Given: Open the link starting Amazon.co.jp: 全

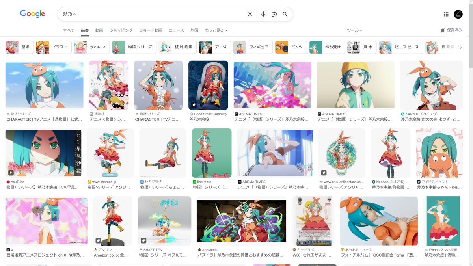Looking at the screenshot, I should [x=111, y=255].
